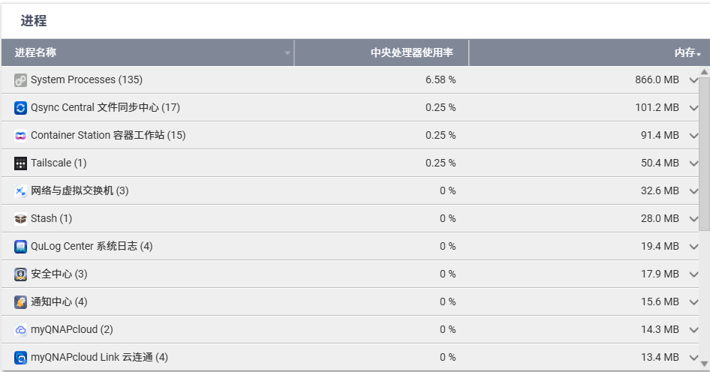Open the 进程名称 column dropdown arrow
This screenshot has height=372, width=710.
(287, 53)
